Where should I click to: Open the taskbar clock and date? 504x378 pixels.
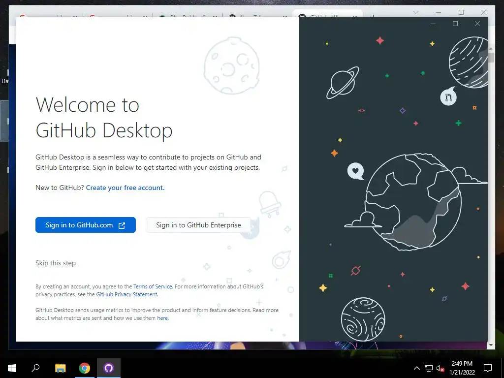pyautogui.click(x=462, y=368)
